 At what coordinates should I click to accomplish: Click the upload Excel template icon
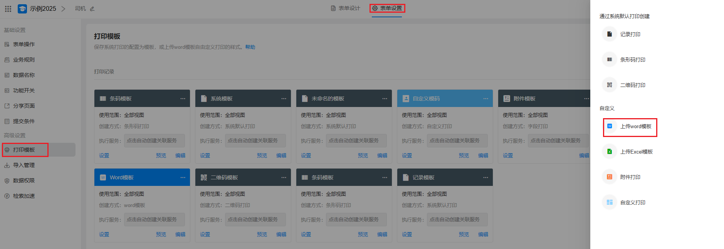(609, 152)
